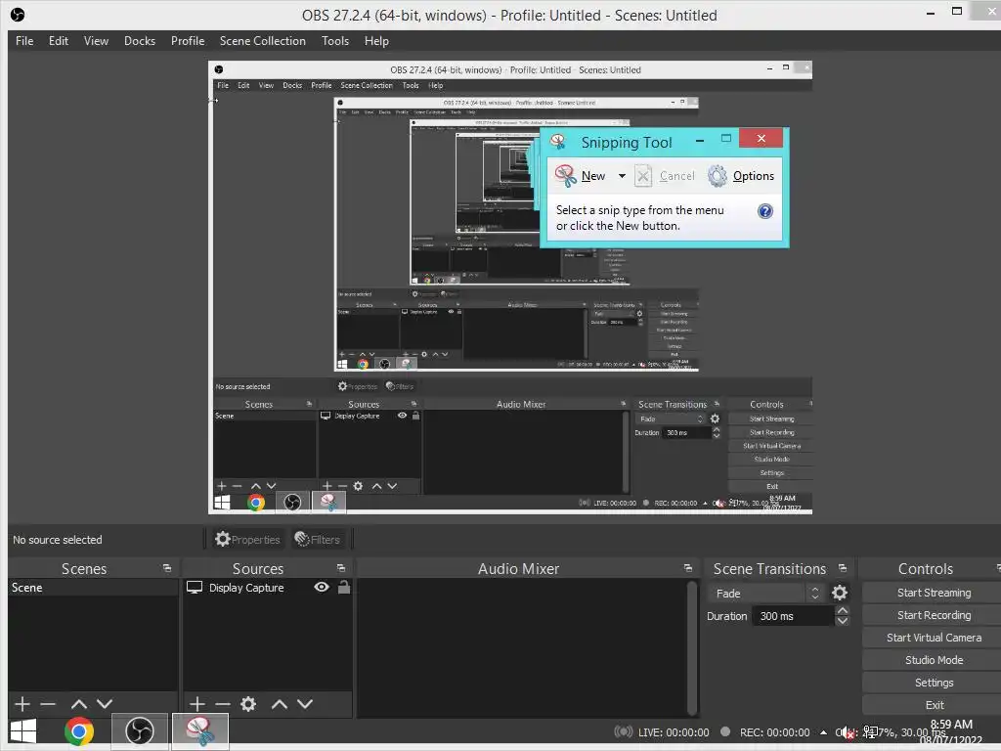This screenshot has height=751, width=1001.
Task: Open the Docks menu
Action: coord(140,41)
